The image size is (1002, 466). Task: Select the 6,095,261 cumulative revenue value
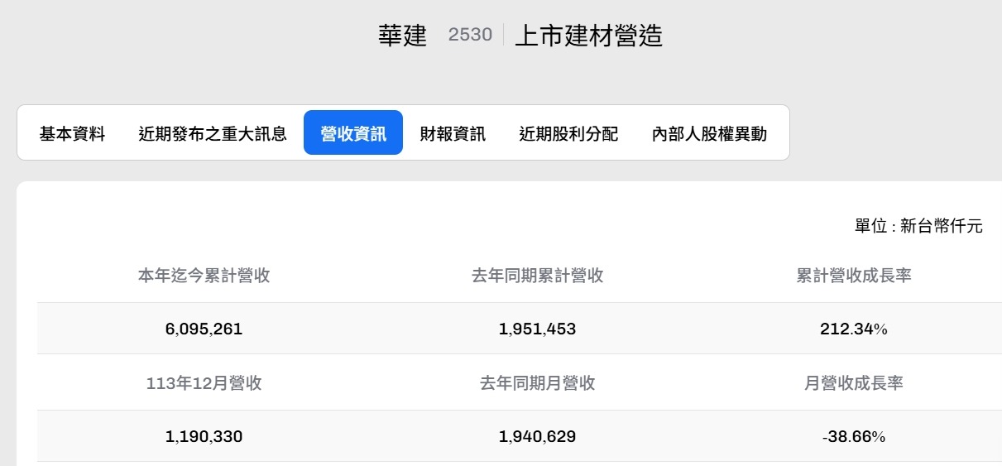[x=204, y=329]
